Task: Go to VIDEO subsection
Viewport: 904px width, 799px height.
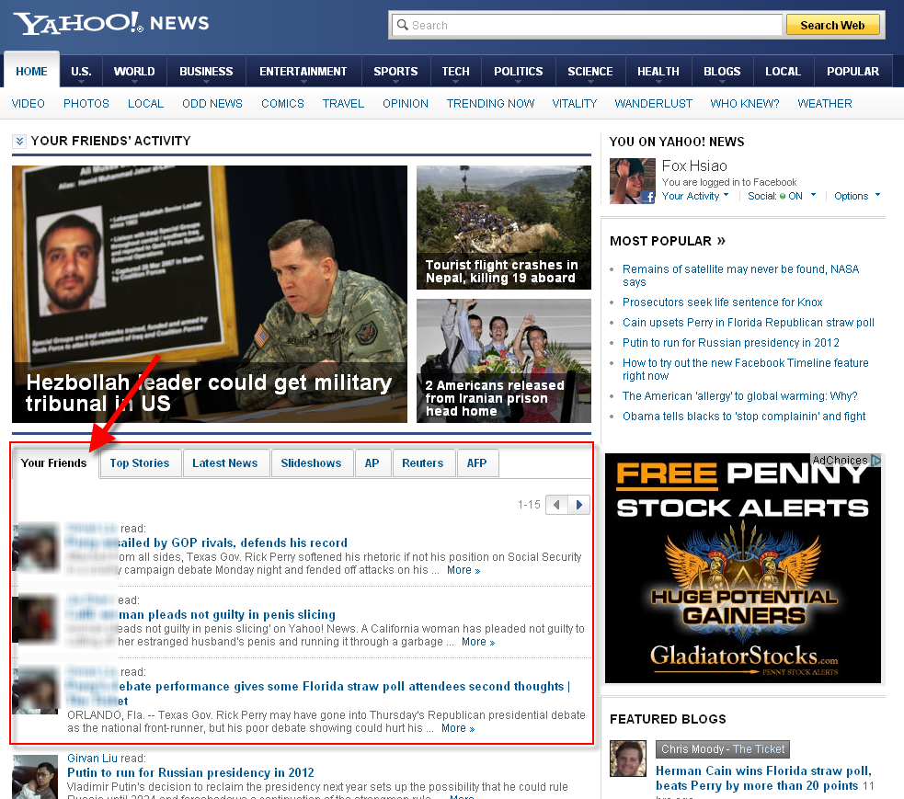Action: pos(28,104)
